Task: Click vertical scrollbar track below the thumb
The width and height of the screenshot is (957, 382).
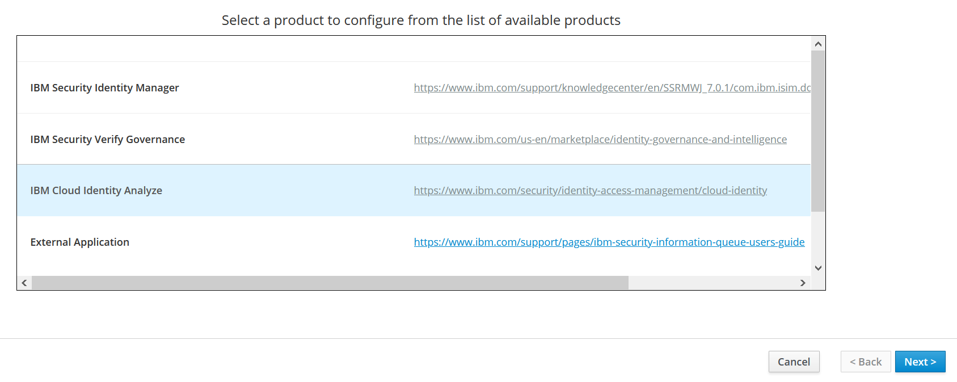Action: click(x=818, y=238)
